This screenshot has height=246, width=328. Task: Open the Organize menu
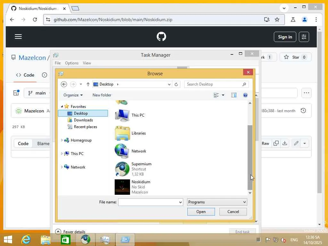click(x=73, y=95)
